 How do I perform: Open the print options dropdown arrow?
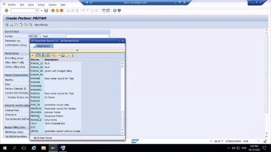tap(67, 55)
